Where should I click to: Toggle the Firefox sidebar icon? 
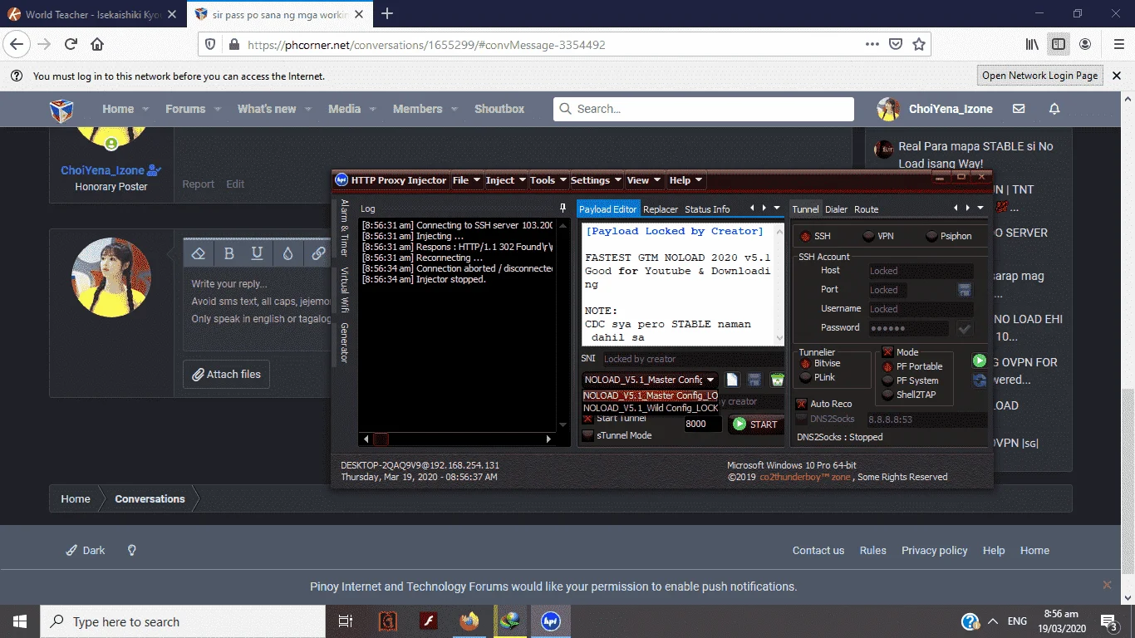(1058, 44)
